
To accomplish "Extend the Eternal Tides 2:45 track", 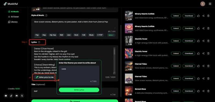I will pos(176,78).
